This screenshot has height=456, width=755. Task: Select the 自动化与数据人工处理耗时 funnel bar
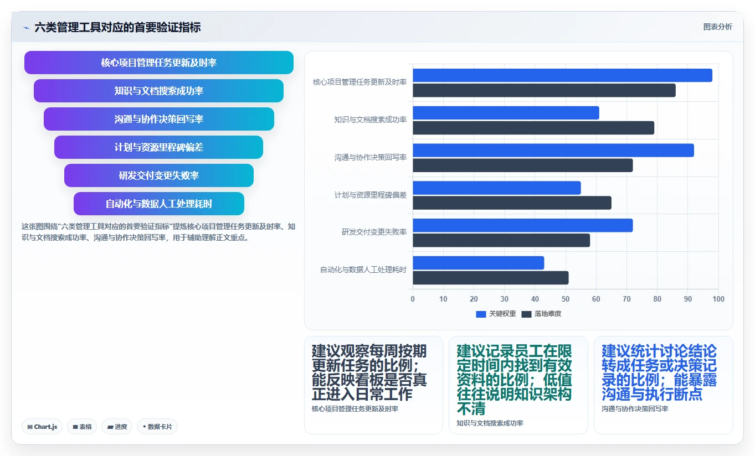coord(159,204)
